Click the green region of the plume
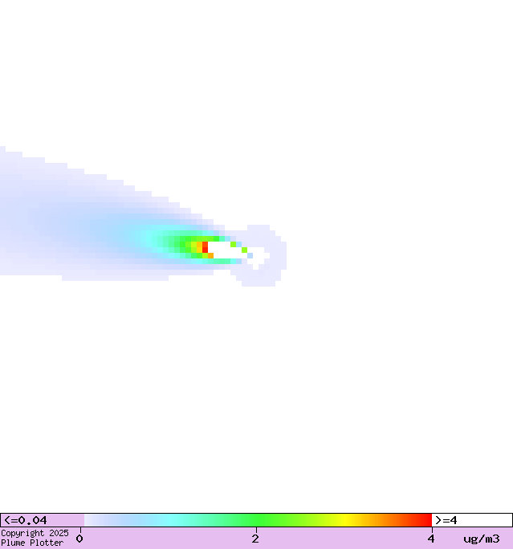Viewport: 513px width, 549px height. [x=178, y=244]
